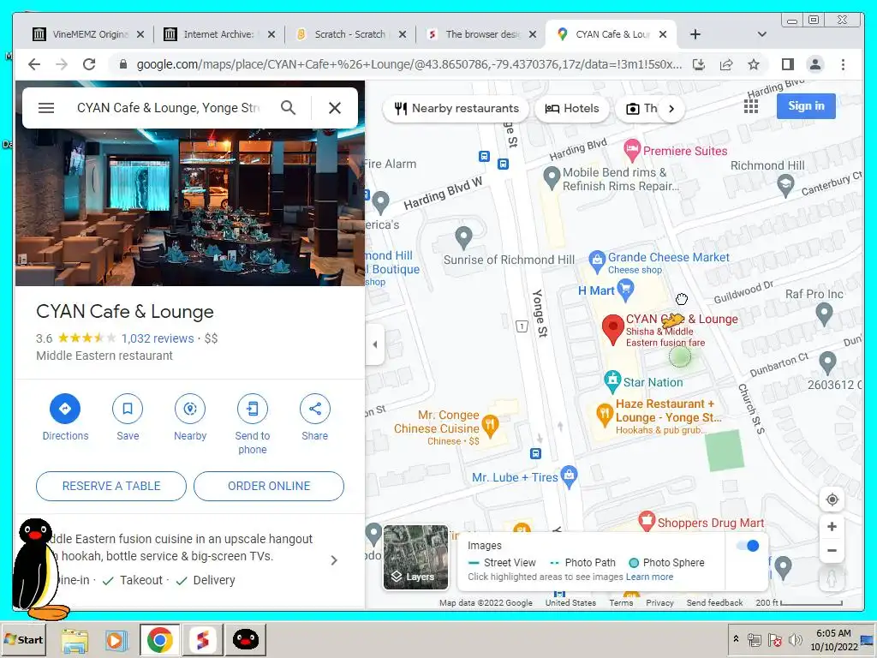This screenshot has height=658, width=877.
Task: Click the Raf Pro Inc map pin
Action: (825, 314)
